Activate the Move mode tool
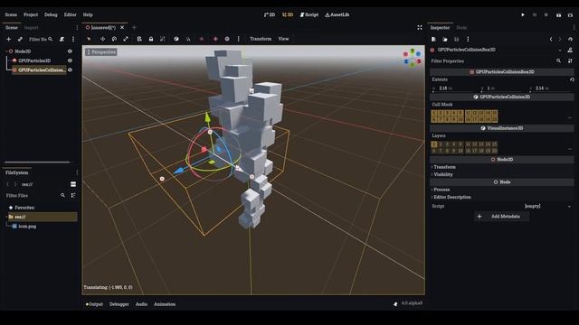579x325 pixels. 102,39
